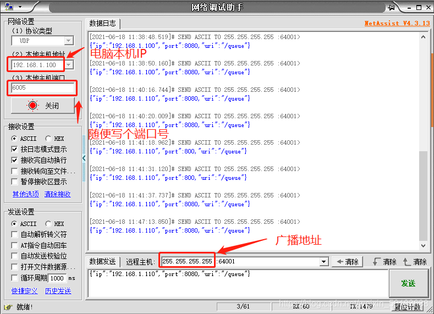Open the 其他选项 link
Screen dimensions: 434x314
[x=26, y=194]
